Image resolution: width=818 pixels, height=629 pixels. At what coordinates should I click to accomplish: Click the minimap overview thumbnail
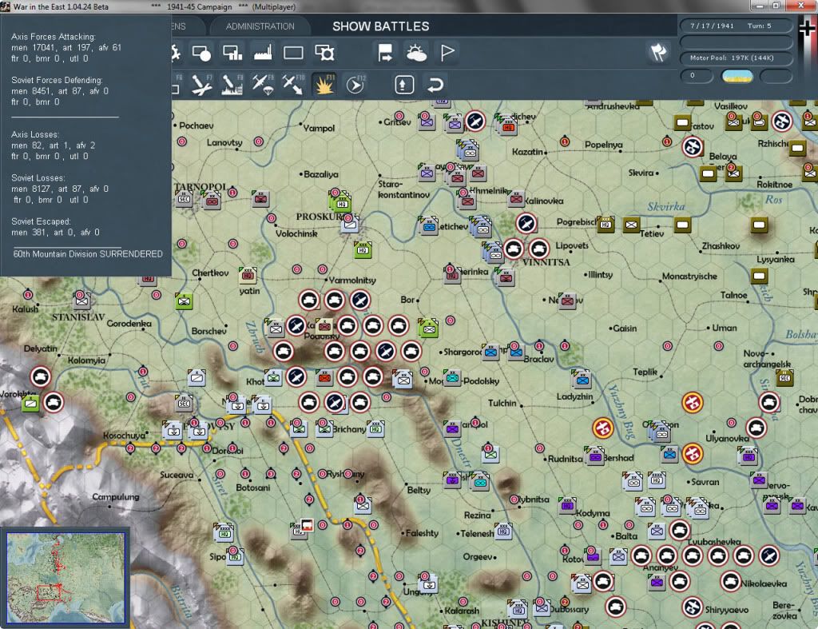66,577
